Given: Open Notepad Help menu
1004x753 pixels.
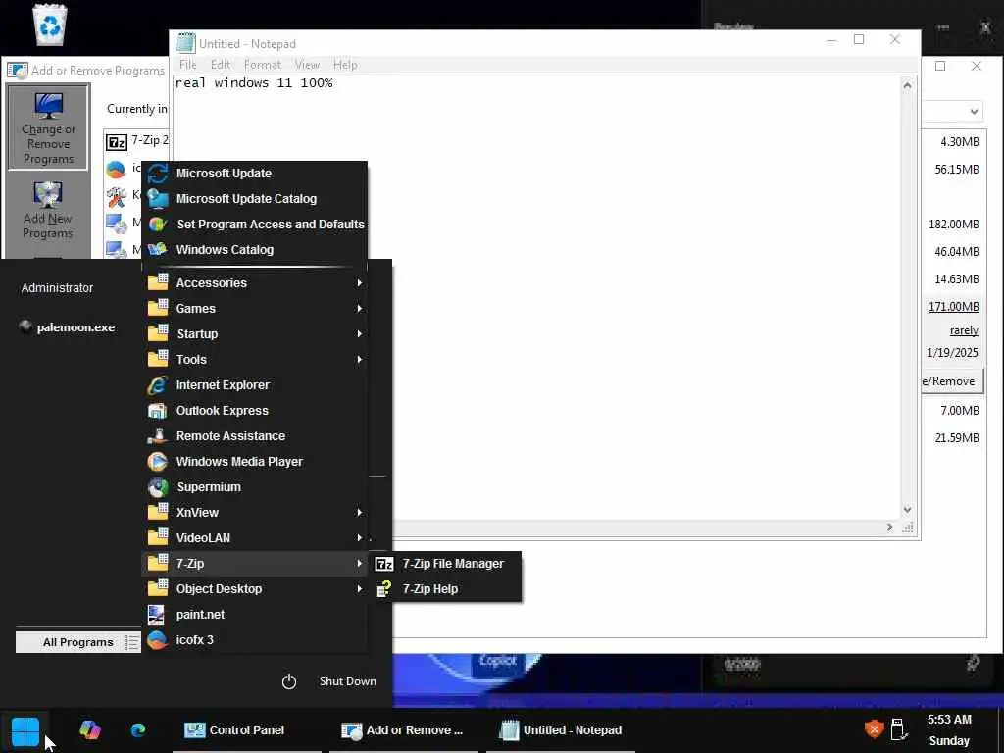Looking at the screenshot, I should click(345, 65).
